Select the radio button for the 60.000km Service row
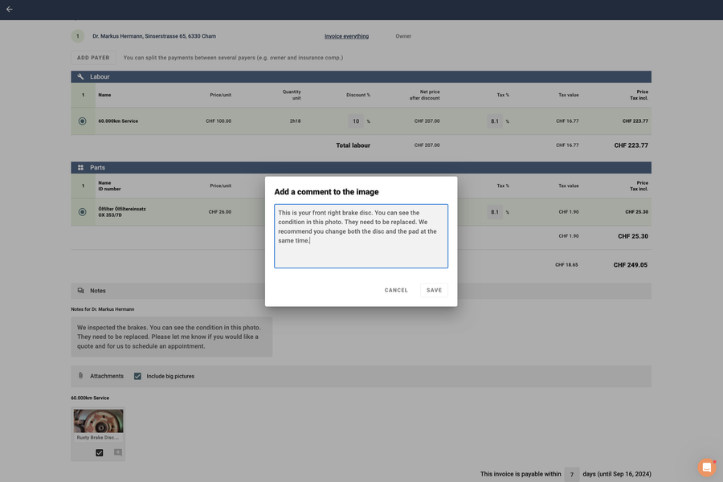This screenshot has width=723, height=482. 81,120
